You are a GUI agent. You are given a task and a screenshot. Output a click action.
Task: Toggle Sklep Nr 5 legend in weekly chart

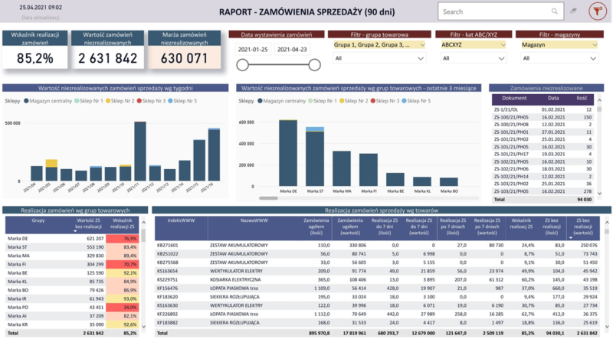click(172, 101)
